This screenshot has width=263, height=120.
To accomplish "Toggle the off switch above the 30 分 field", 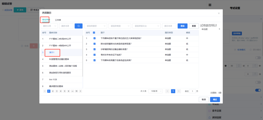I will point(258,58).
